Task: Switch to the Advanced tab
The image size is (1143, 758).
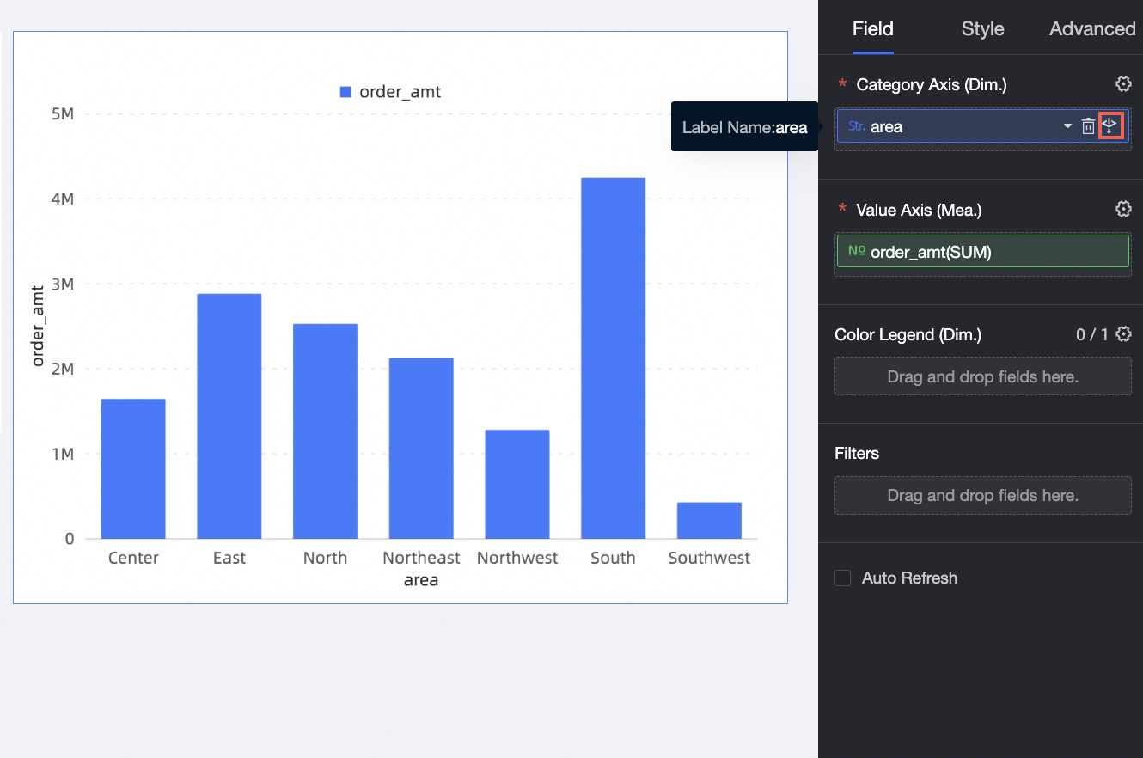Action: pos(1092,28)
